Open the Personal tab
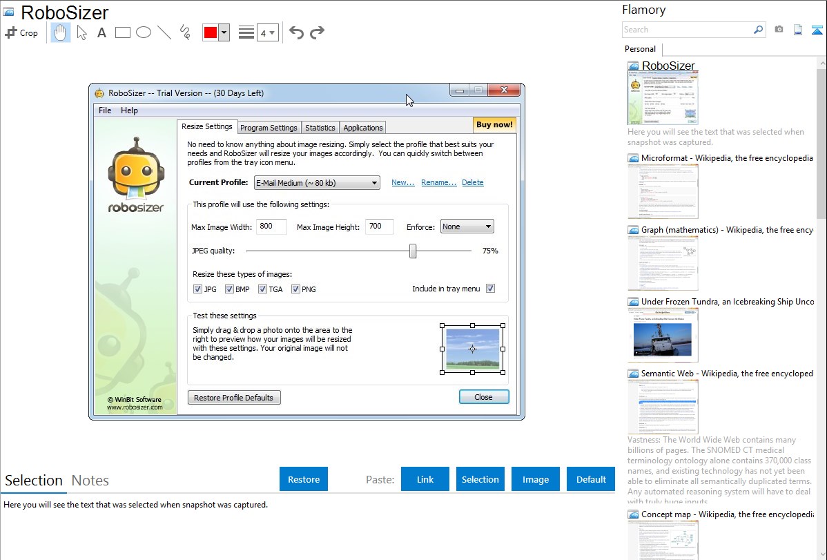827x560 pixels. 640,49
